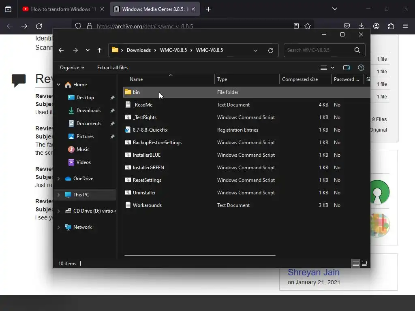Expand the Network tree node
Image resolution: width=415 pixels, height=311 pixels.
[58, 227]
